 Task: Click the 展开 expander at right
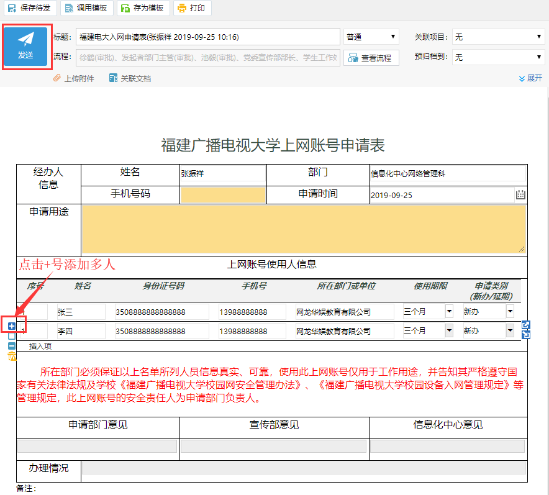(x=530, y=78)
